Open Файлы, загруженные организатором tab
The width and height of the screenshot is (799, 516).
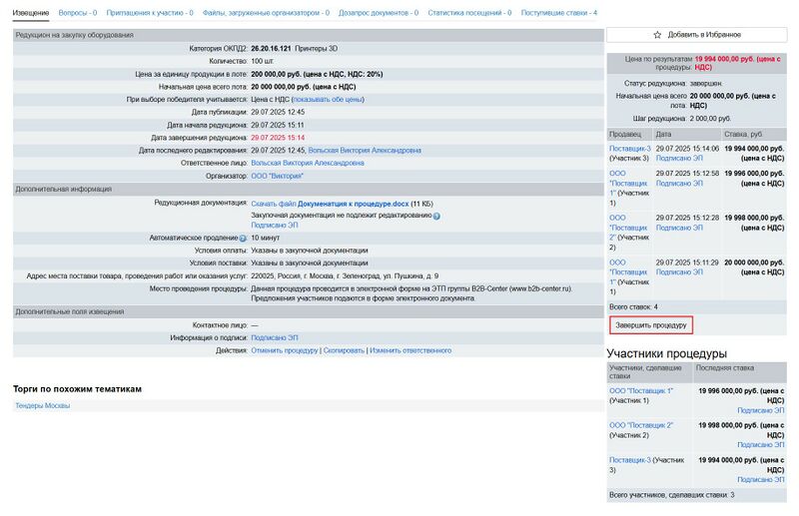265,13
